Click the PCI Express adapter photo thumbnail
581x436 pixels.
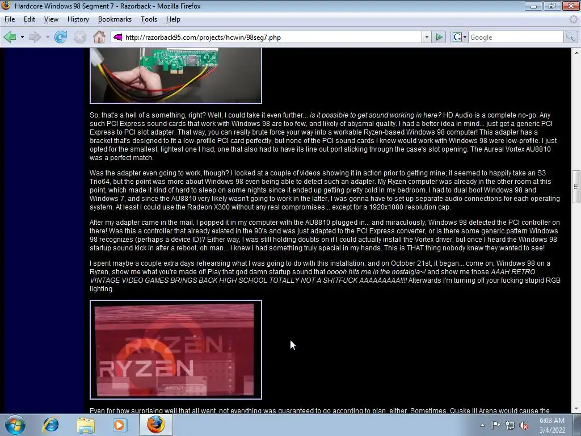(176, 76)
